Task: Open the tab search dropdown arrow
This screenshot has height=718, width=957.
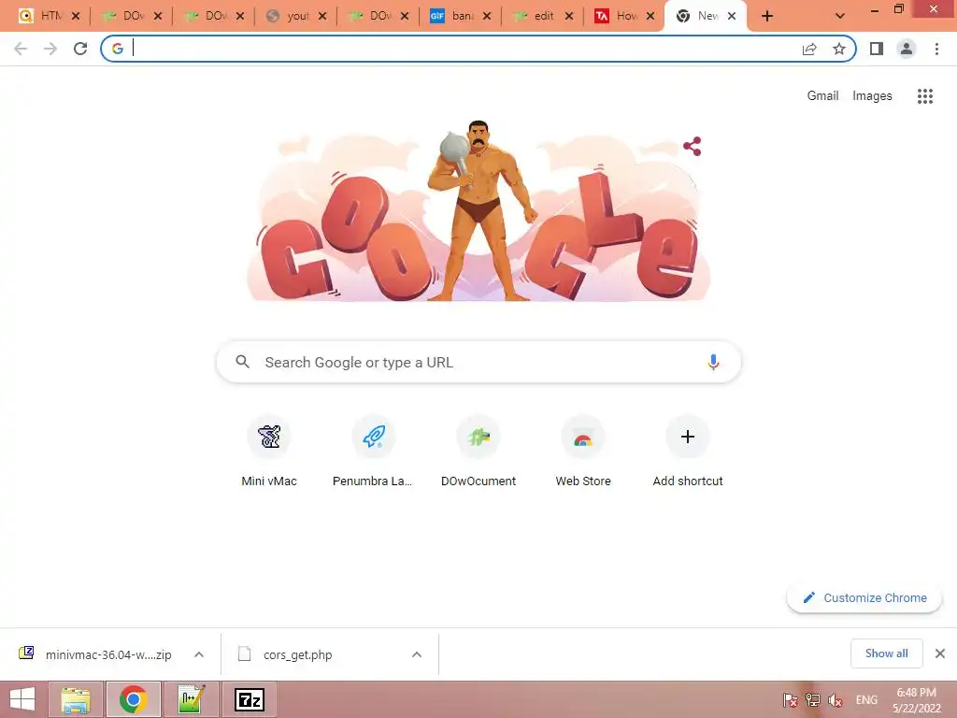Action: pyautogui.click(x=840, y=16)
